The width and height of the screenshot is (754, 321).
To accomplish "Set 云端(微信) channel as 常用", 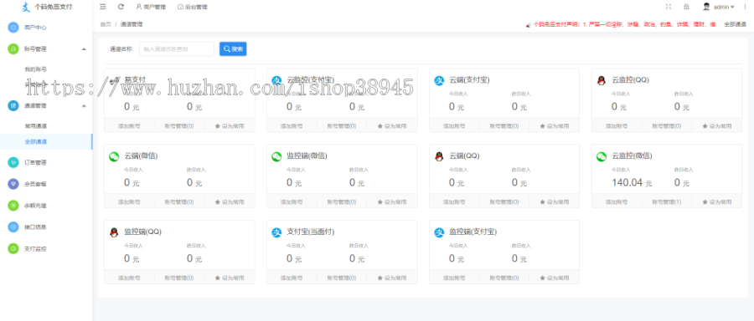I will (x=230, y=202).
